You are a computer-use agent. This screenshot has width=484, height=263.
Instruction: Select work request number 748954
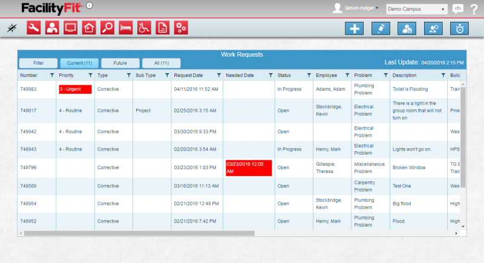[x=28, y=204]
